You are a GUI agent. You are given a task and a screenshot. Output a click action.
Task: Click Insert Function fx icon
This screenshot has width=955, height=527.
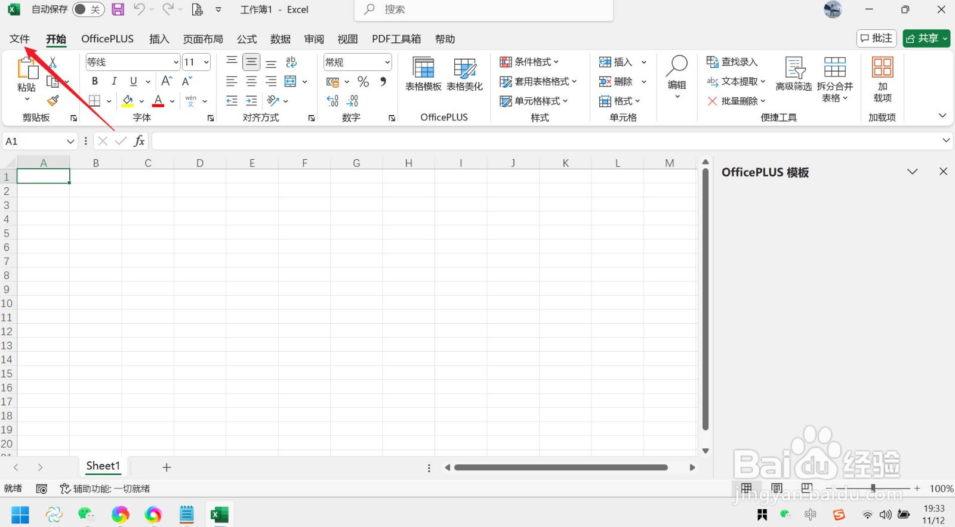click(x=139, y=141)
